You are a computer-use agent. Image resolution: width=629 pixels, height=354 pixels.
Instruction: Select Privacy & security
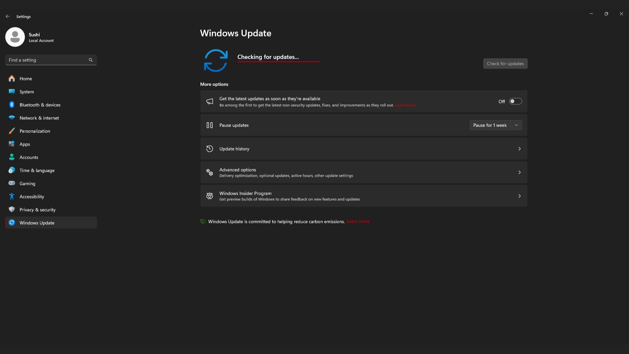pos(51,210)
